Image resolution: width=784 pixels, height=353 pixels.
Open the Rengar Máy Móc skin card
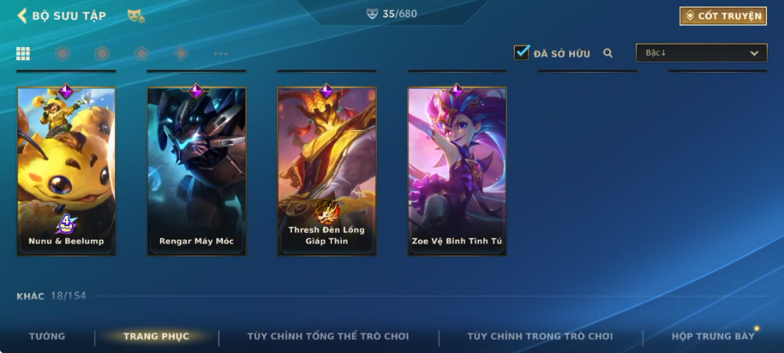[197, 172]
